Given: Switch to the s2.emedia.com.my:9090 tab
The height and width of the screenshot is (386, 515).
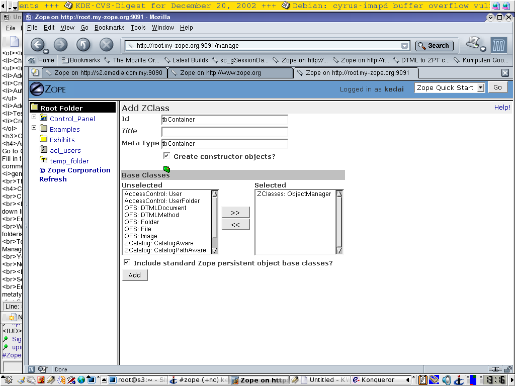Looking at the screenshot, I should tap(105, 73).
